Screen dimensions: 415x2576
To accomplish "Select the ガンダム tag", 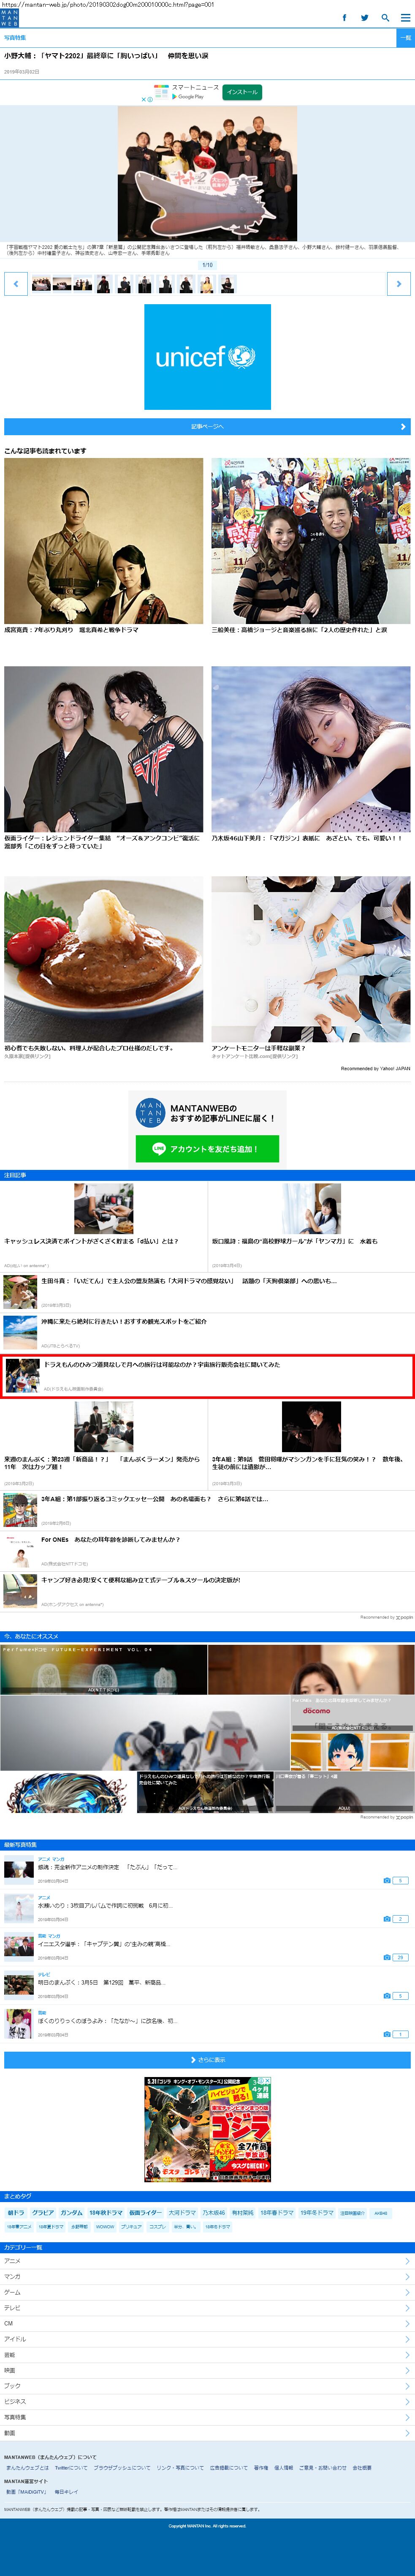I will [x=71, y=2212].
